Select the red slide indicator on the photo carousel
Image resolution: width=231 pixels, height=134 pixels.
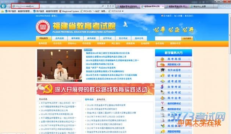coord(76,81)
